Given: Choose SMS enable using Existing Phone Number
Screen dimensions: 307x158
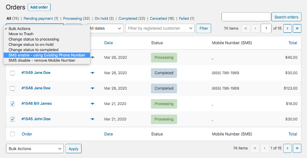Looking at the screenshot, I should point(47,55).
